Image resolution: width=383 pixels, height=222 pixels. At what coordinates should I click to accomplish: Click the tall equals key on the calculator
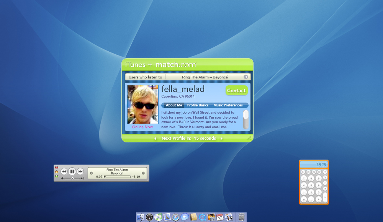pyautogui.click(x=325, y=198)
